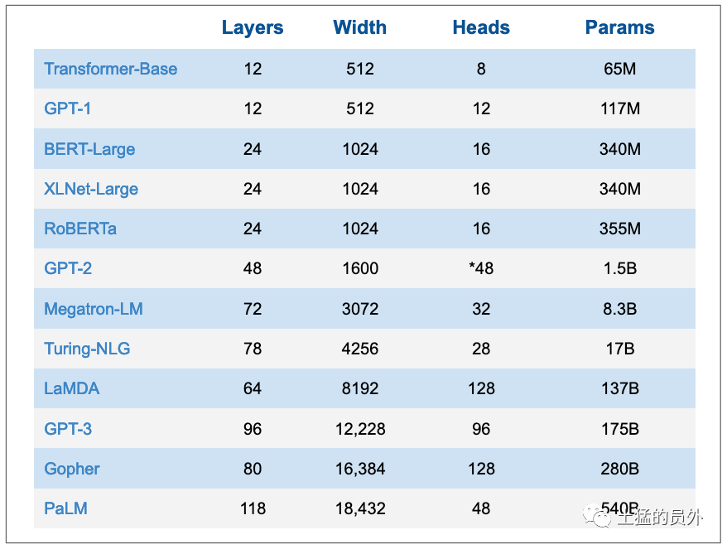727x549 pixels.
Task: Select the GPT-3 Layers cell showing 96
Action: [253, 429]
